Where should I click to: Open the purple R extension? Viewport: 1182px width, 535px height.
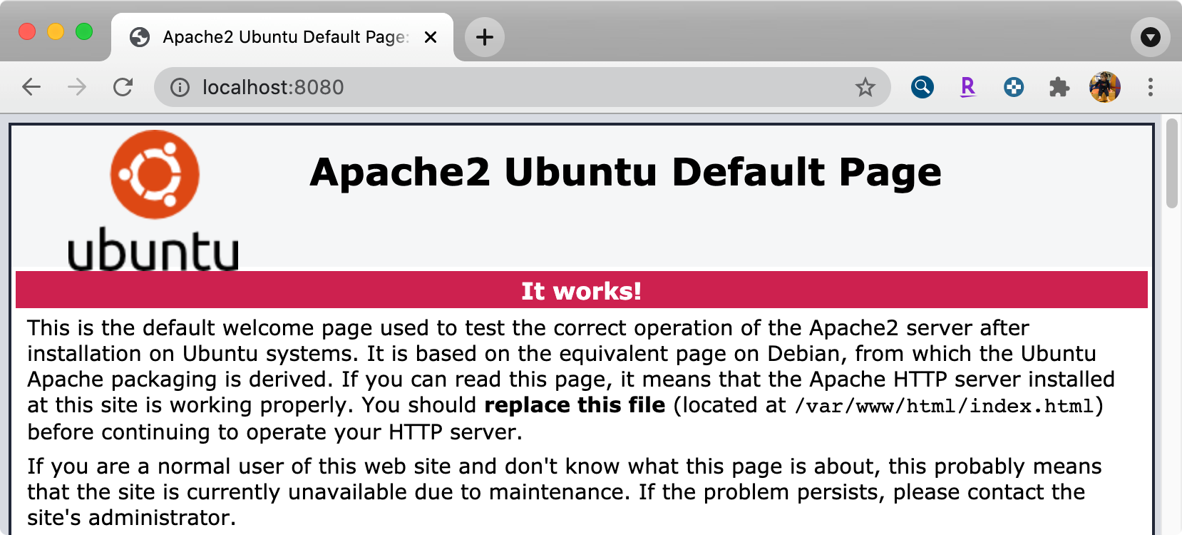point(967,87)
